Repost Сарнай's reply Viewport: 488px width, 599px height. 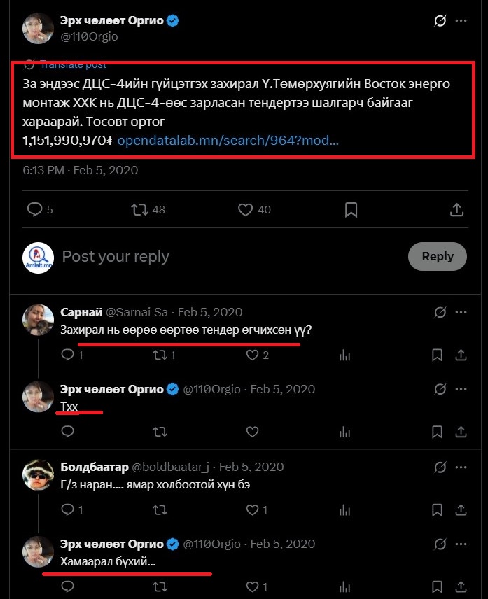click(160, 355)
